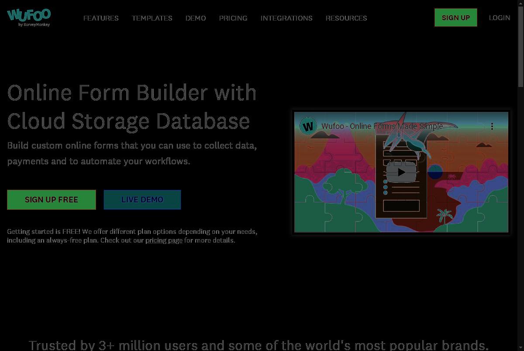Open the video's three-dot options menu
Viewport: 524px width, 351px height.
click(492, 126)
